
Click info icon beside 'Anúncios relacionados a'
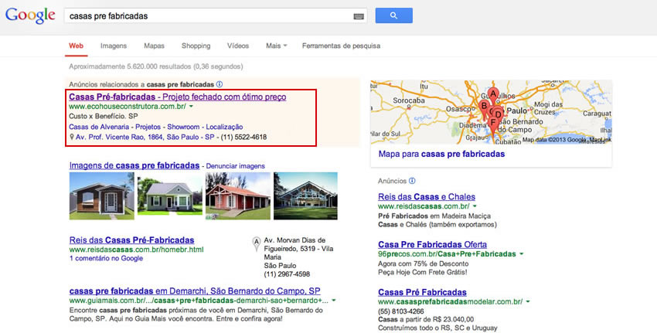click(x=220, y=83)
